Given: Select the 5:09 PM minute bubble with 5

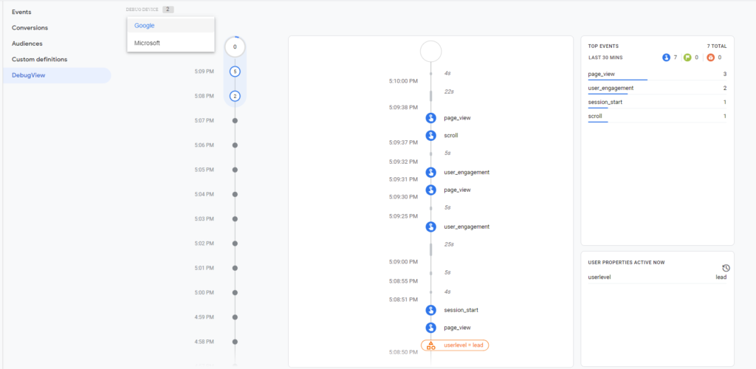Looking at the screenshot, I should pyautogui.click(x=235, y=72).
